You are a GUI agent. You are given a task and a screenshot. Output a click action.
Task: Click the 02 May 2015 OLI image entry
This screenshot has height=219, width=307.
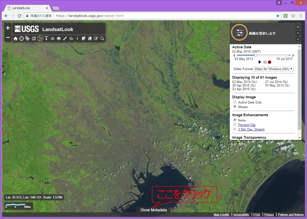pyautogui.click(x=244, y=82)
